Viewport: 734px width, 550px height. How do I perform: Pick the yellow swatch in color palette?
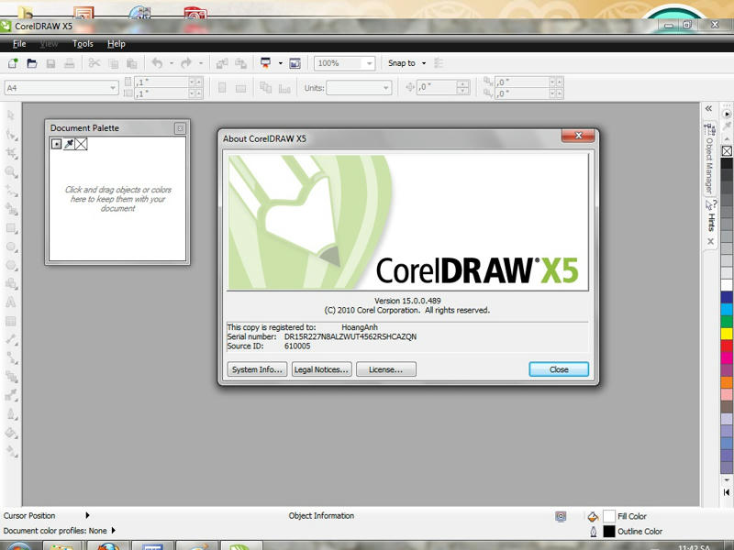click(727, 334)
